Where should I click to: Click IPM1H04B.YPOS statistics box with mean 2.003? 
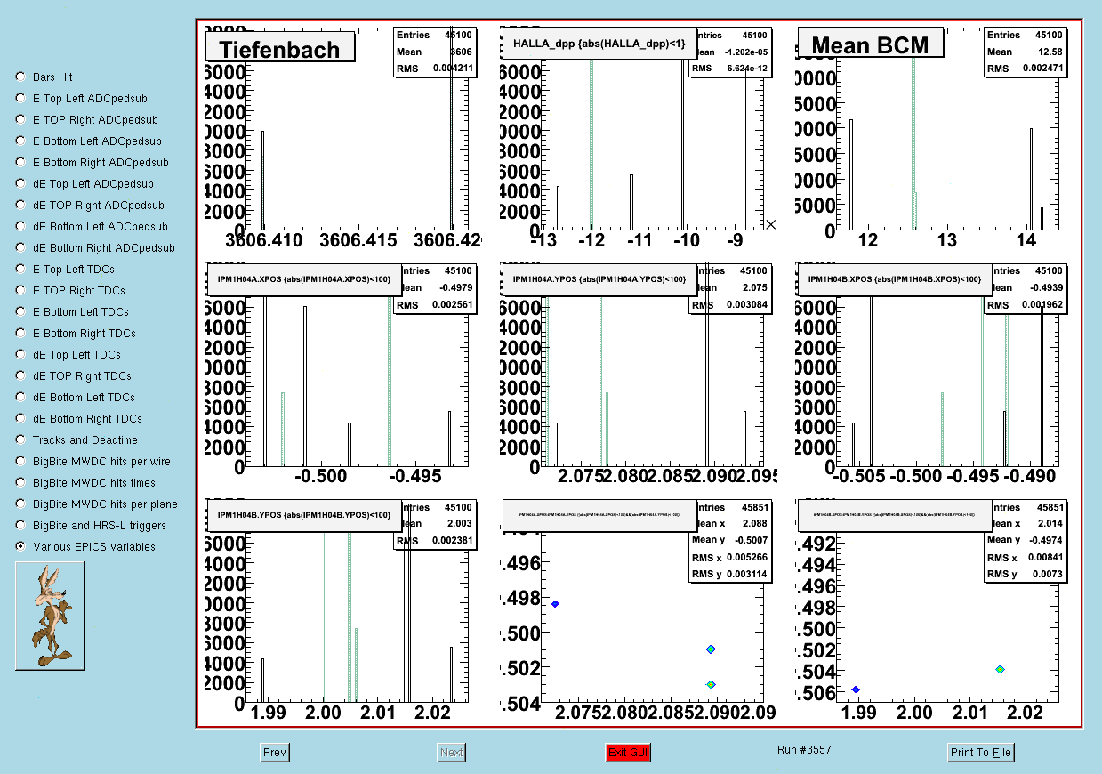tap(435, 524)
